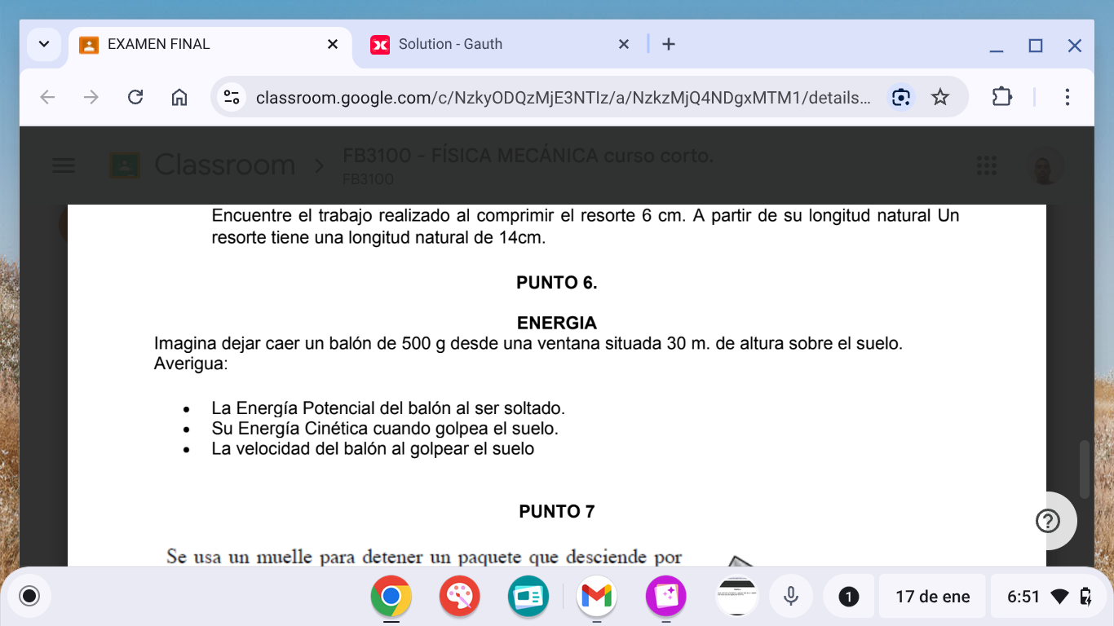1114x626 pixels.
Task: Close the Solution - Gauth tab
Action: [624, 44]
